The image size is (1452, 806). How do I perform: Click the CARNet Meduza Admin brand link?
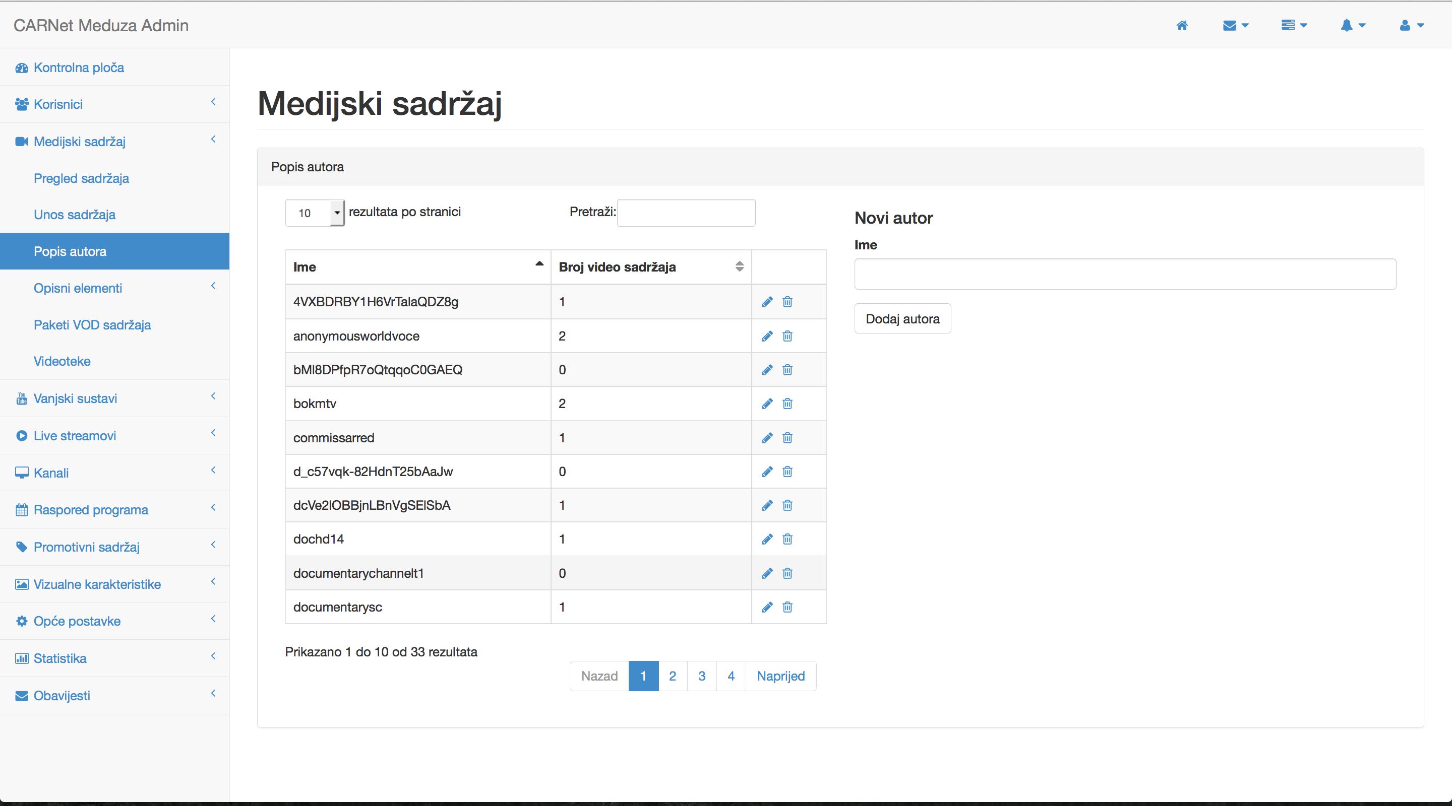(x=101, y=25)
